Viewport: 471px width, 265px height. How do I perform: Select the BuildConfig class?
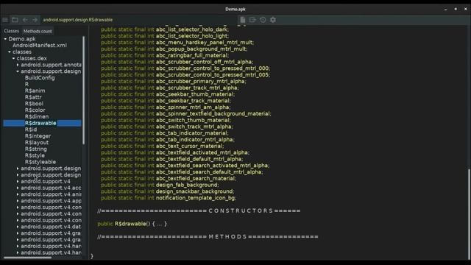[x=40, y=78]
